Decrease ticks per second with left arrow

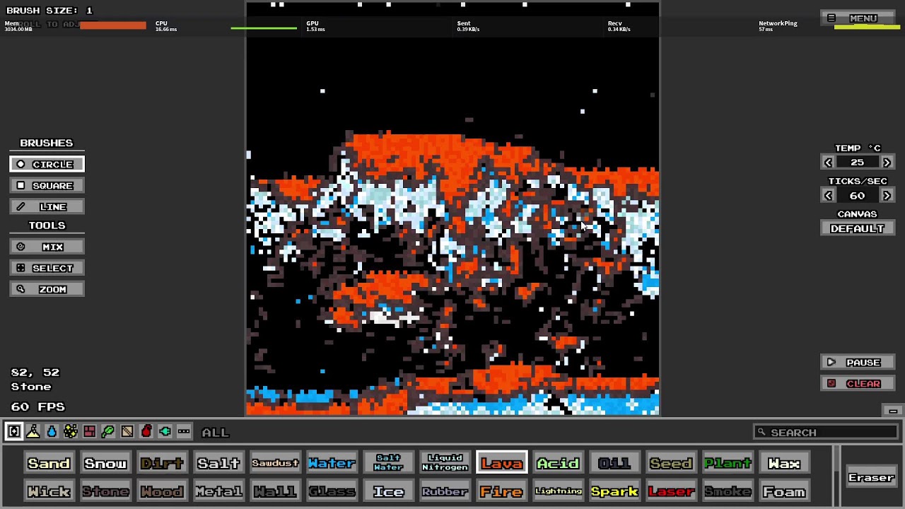click(x=828, y=195)
